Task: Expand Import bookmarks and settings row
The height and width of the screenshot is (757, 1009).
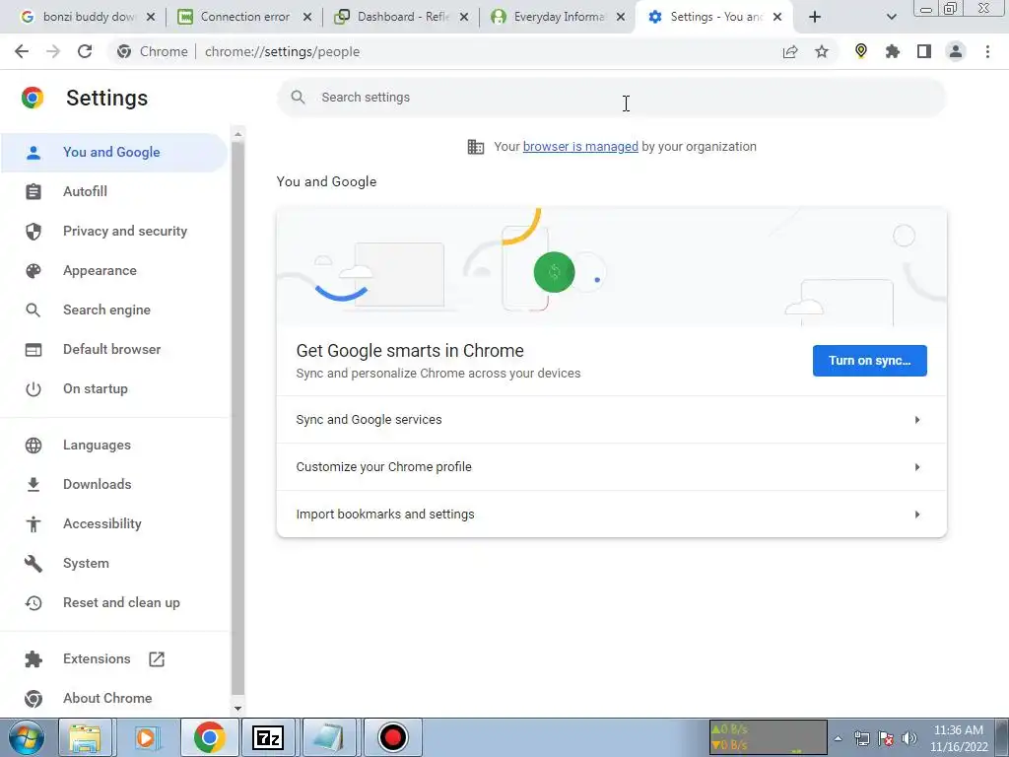Action: pyautogui.click(x=611, y=515)
